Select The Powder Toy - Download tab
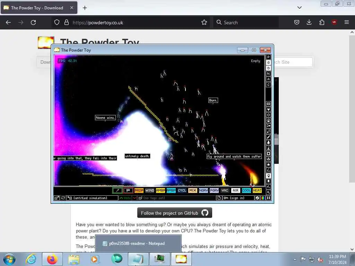 (39, 8)
